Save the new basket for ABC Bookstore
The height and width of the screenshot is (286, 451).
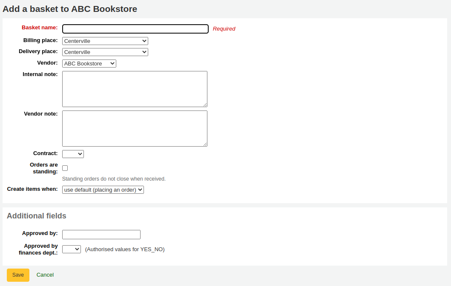click(x=18, y=275)
